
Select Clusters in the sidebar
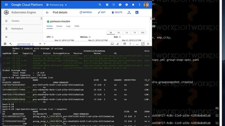coord(15,21)
